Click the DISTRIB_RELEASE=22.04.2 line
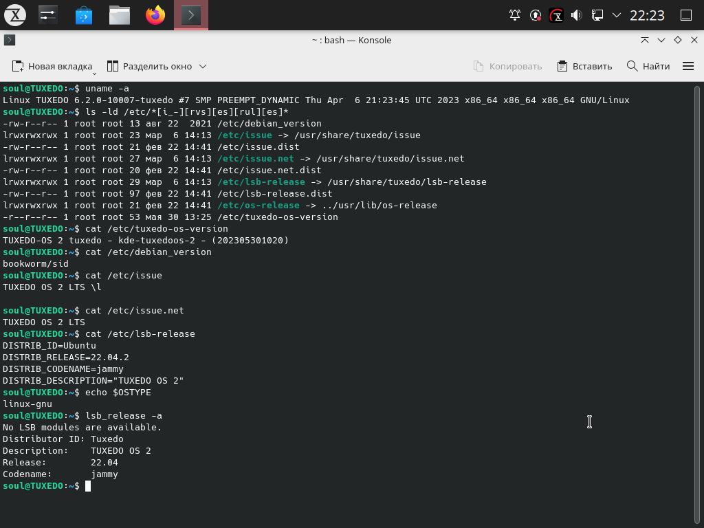The image size is (704, 528). (66, 357)
